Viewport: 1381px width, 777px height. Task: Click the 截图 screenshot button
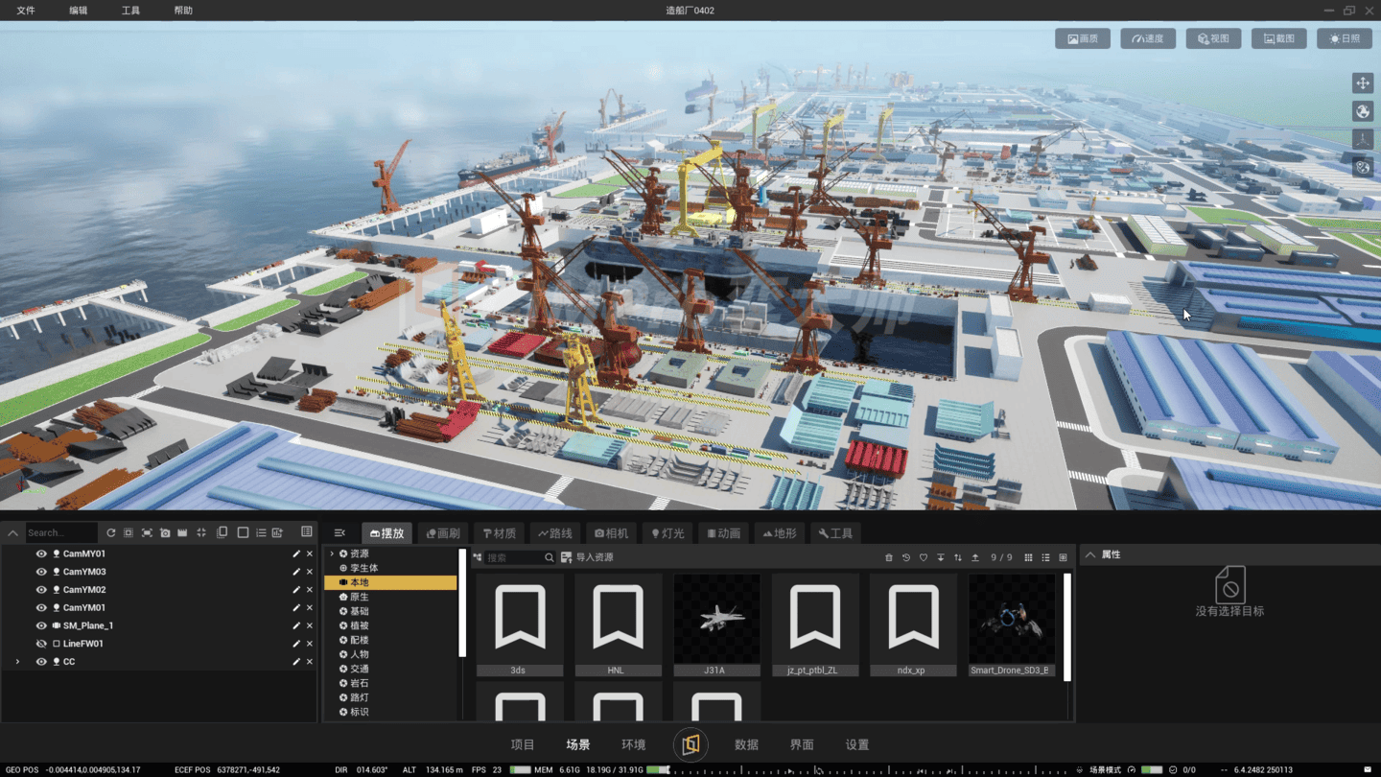tap(1278, 38)
